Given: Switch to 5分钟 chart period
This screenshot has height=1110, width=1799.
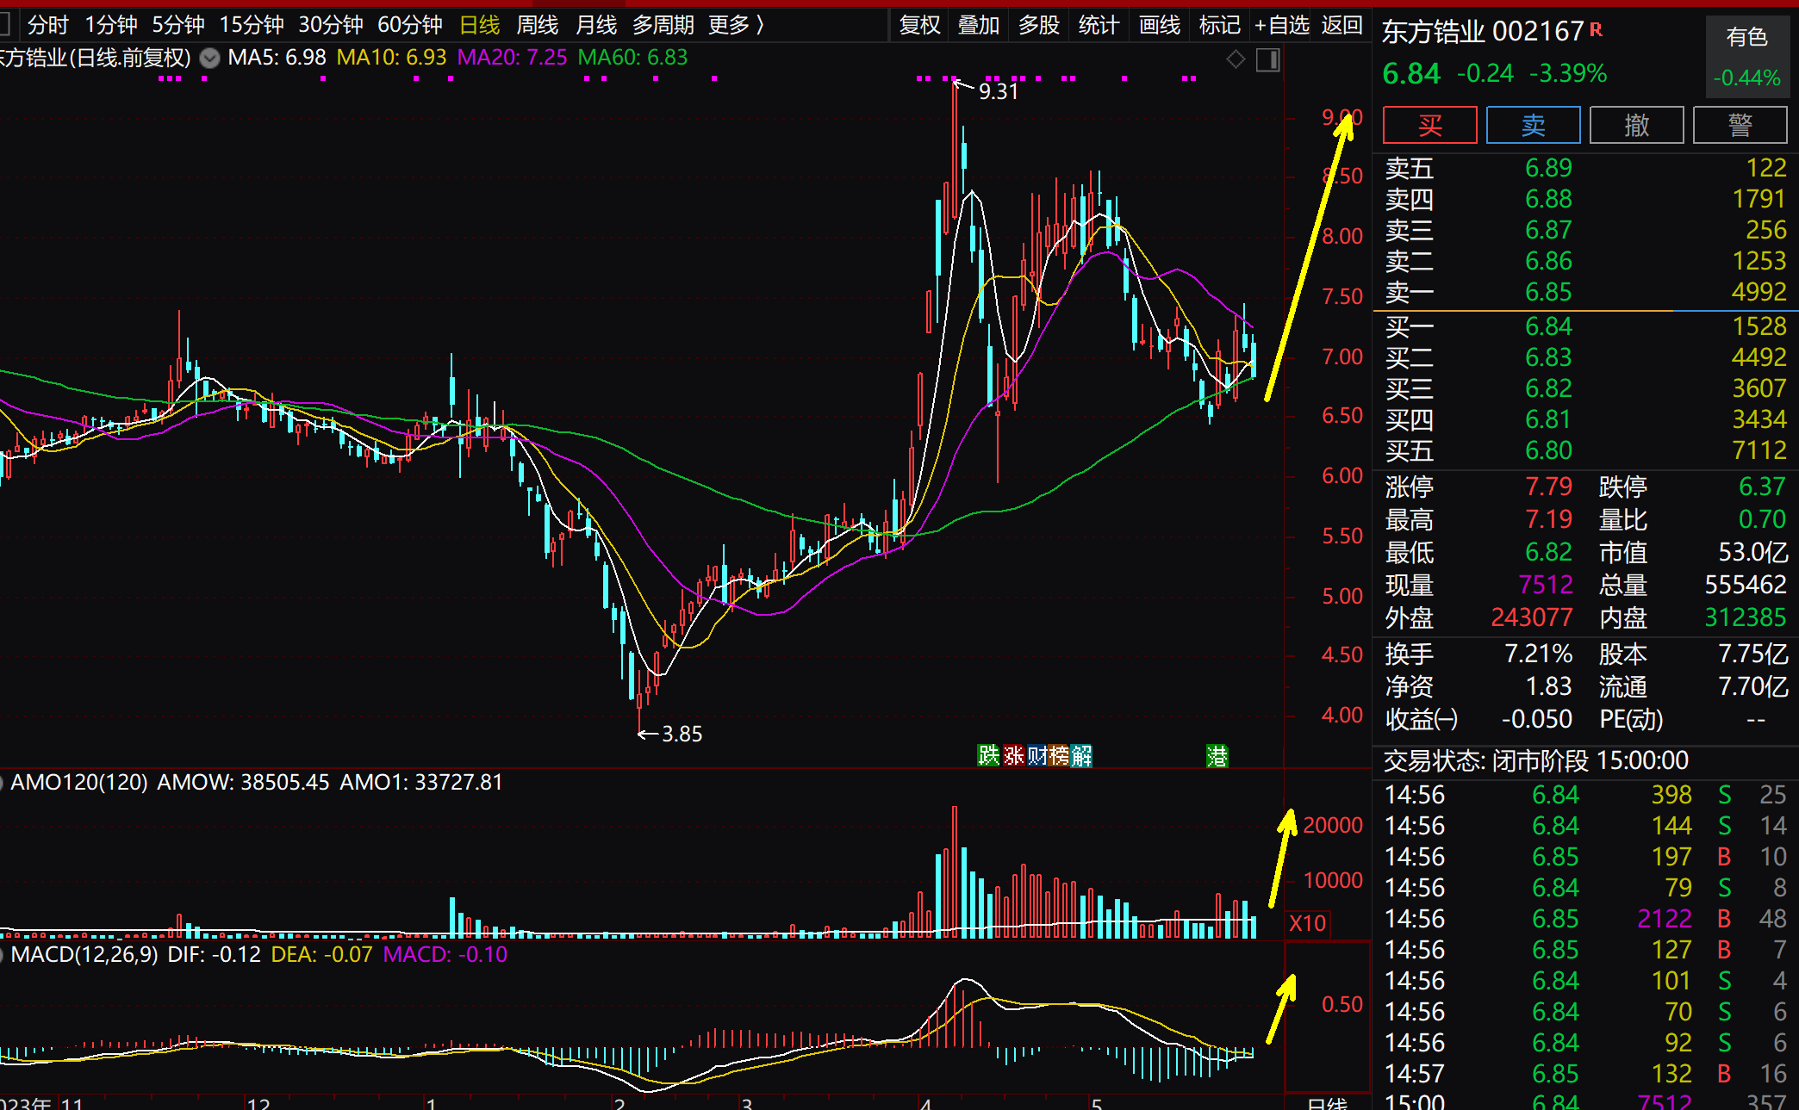Looking at the screenshot, I should point(178,25).
